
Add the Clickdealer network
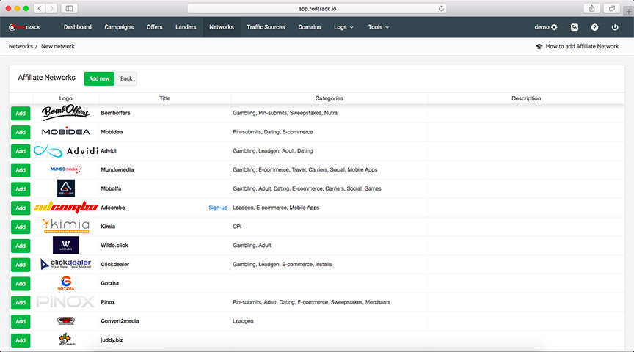pos(21,265)
